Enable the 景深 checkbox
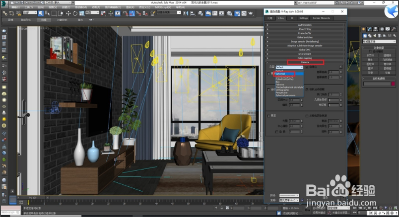 [268, 116]
